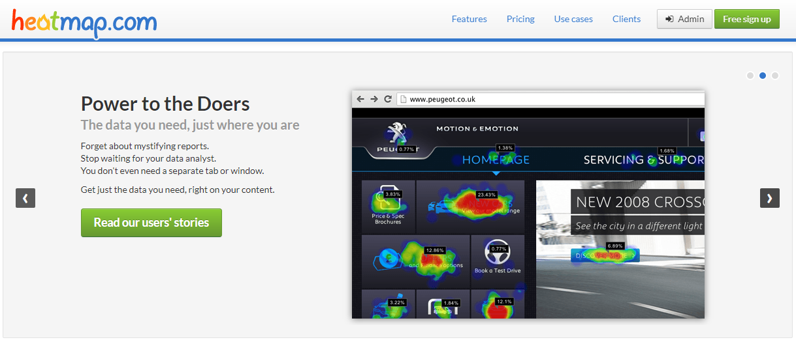Select the first carousel indicator dot
Screen dimensions: 796x342
[x=750, y=76]
